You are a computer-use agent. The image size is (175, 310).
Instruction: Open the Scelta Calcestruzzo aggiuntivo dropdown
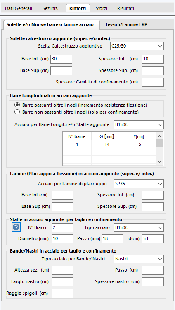tap(137, 46)
